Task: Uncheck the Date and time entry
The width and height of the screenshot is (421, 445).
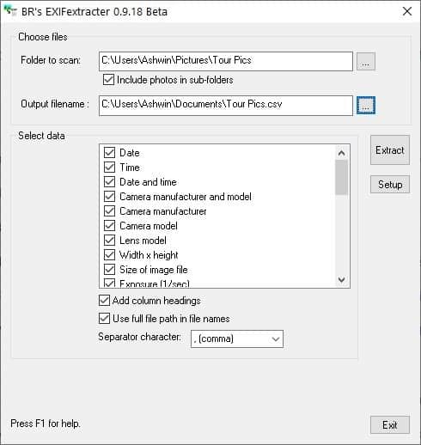Action: [x=109, y=182]
